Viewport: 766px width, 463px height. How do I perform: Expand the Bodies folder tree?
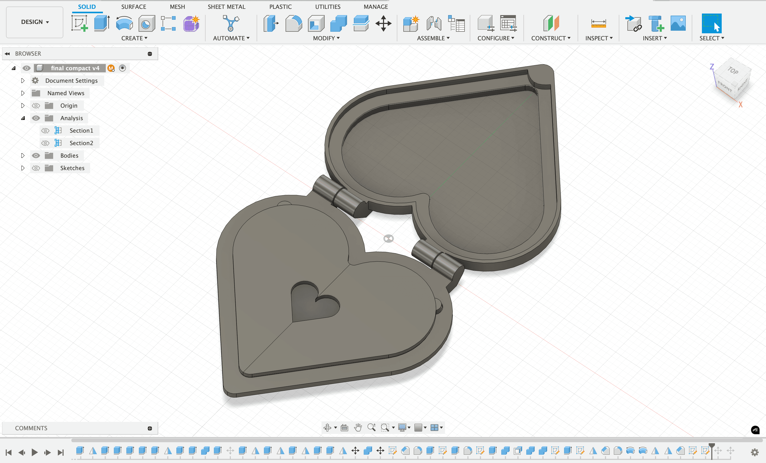[23, 156]
